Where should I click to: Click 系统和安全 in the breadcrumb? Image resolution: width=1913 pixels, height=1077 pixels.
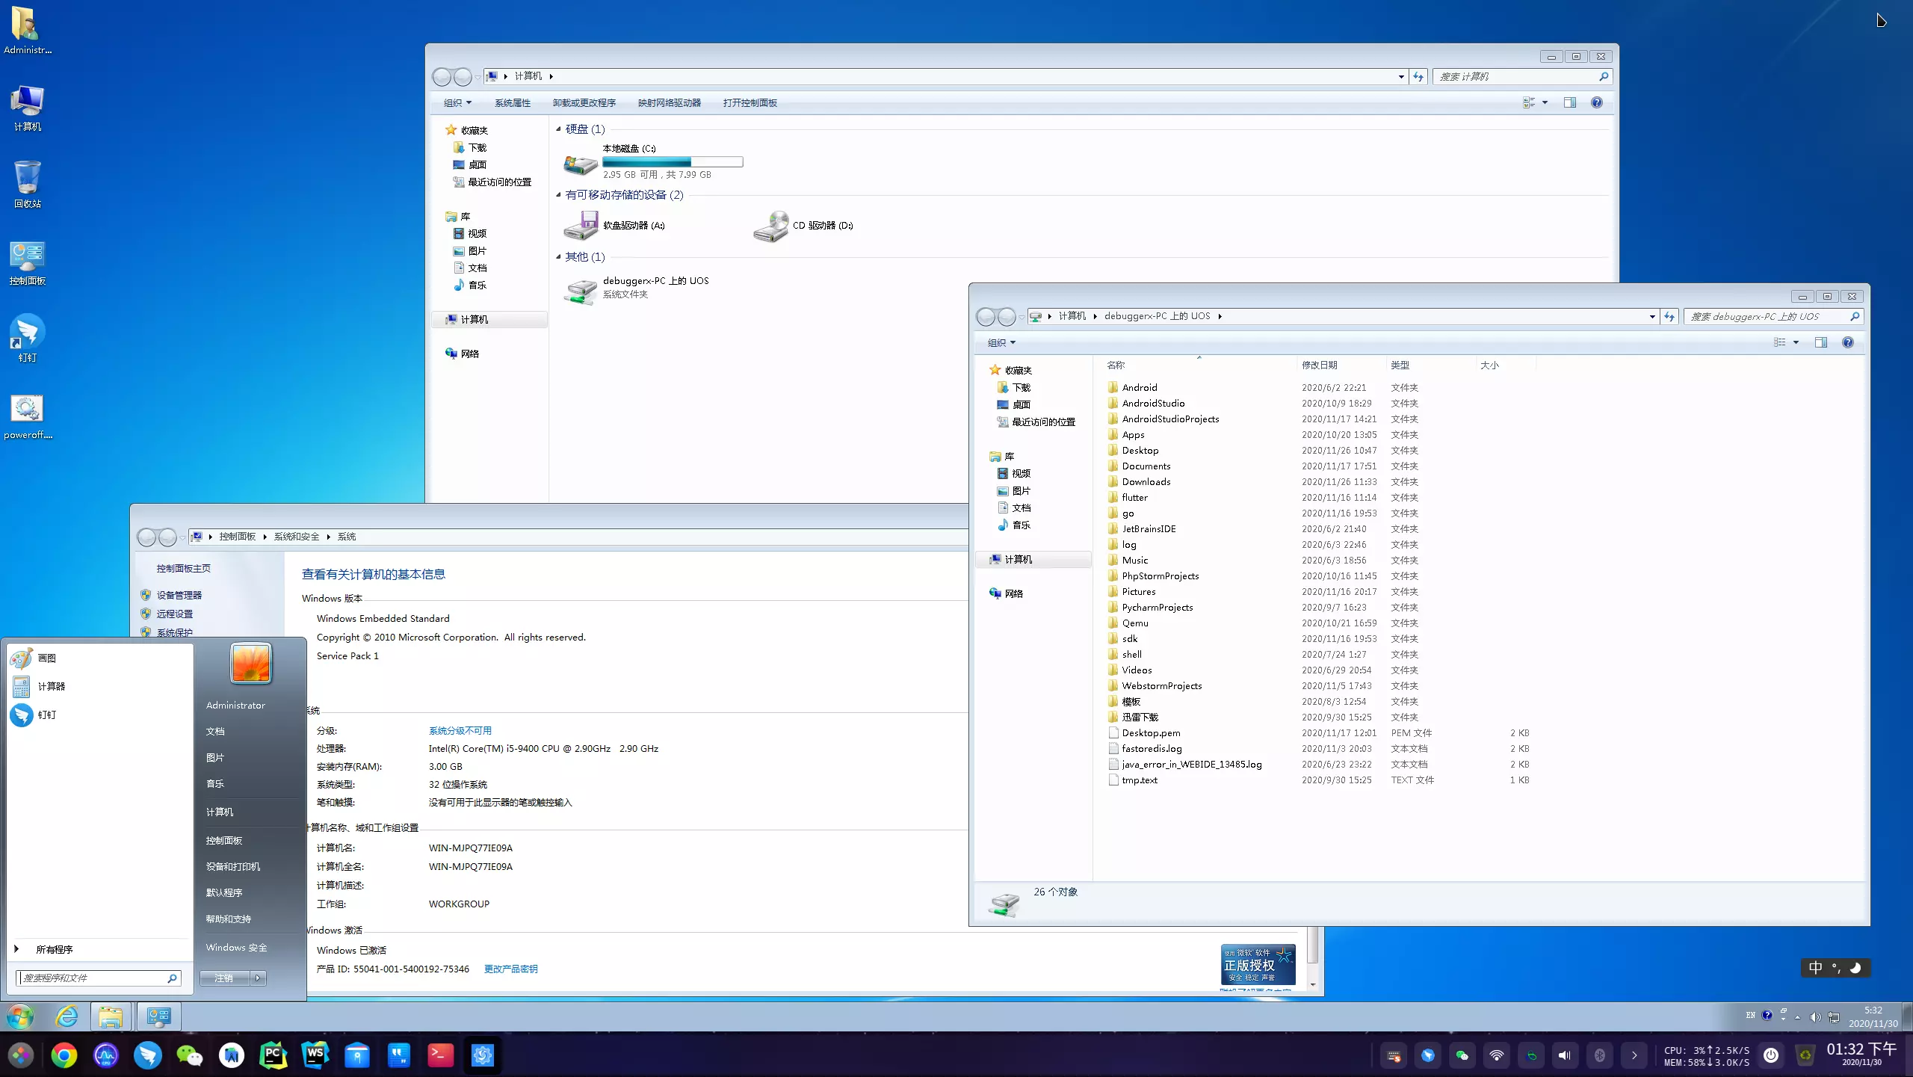click(x=296, y=537)
